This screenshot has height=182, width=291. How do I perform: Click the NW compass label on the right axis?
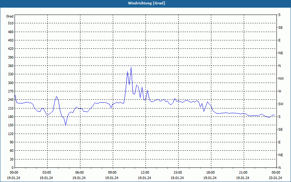281,79
